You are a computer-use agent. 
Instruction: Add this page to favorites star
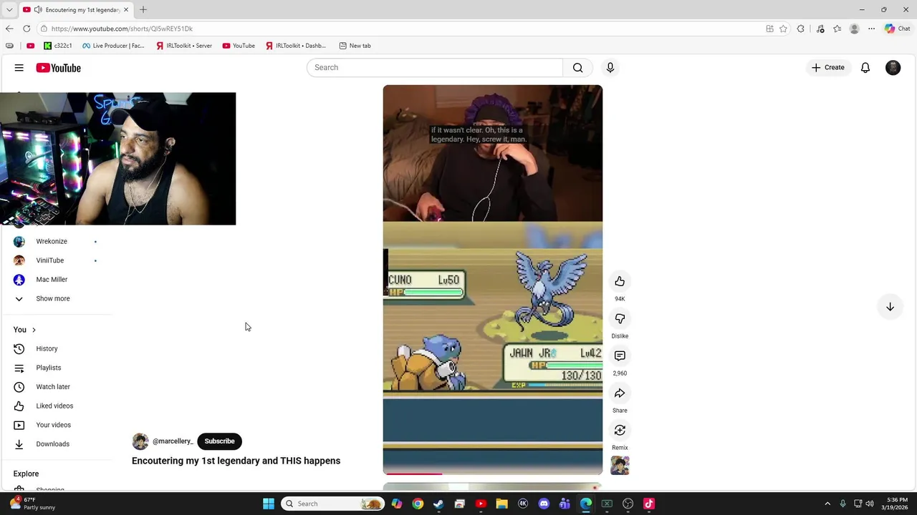[783, 29]
